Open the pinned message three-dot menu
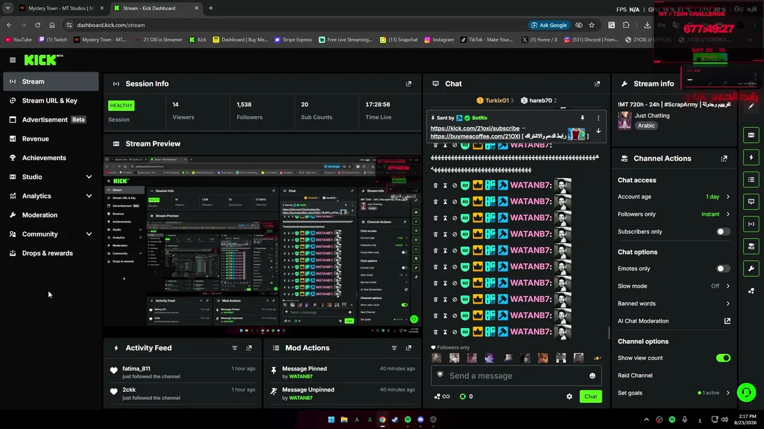764x429 pixels. tap(598, 118)
